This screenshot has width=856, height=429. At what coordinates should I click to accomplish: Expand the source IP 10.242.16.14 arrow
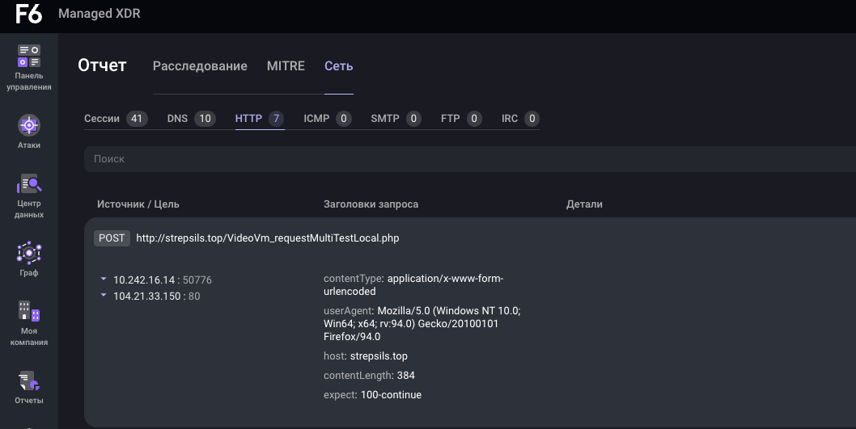coord(104,279)
